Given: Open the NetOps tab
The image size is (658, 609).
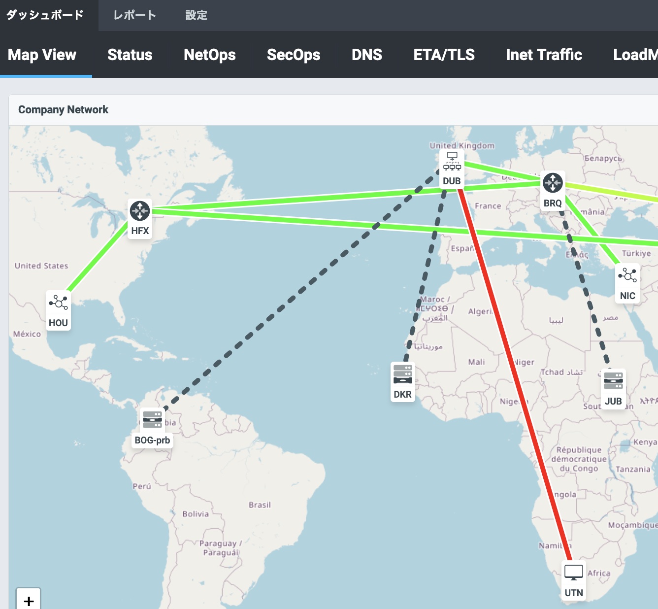Looking at the screenshot, I should coord(210,55).
